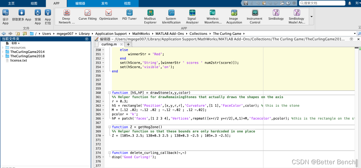Select the curling.m editor tab
Screen dimensions: 361x168
109,44
